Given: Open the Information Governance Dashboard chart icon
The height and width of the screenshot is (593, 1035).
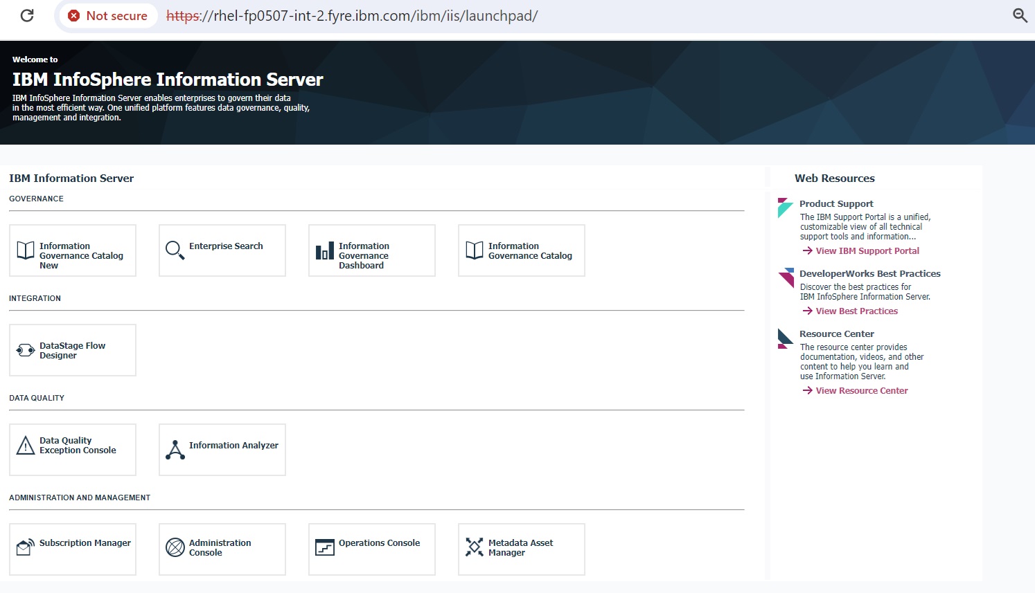Looking at the screenshot, I should coord(324,250).
